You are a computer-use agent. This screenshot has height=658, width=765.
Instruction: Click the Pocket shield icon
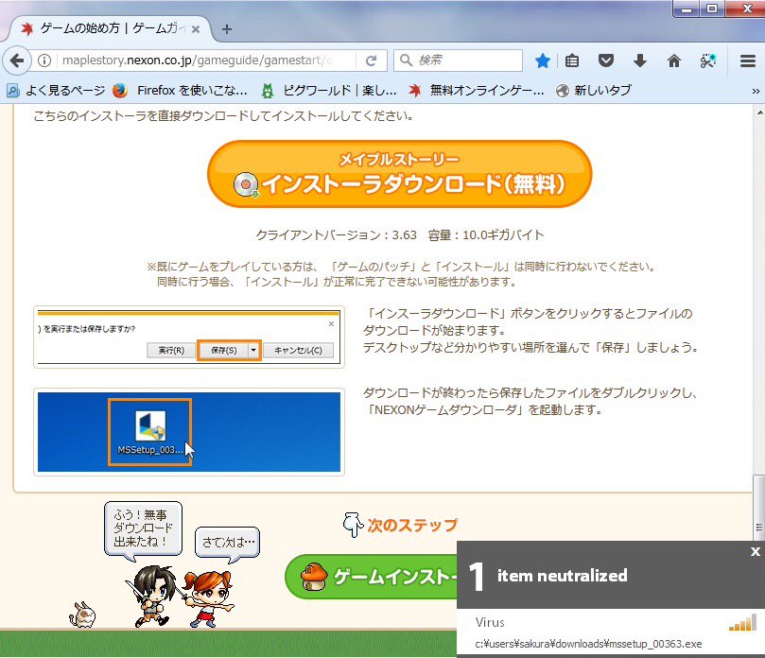click(606, 61)
